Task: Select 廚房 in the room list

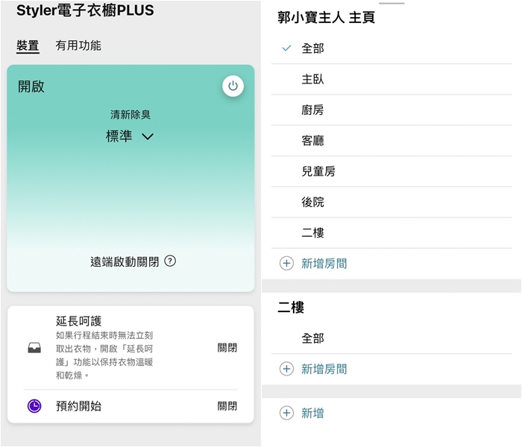Action: pyautogui.click(x=312, y=110)
